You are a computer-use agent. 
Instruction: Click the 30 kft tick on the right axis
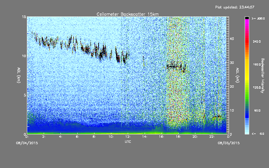(232, 62)
